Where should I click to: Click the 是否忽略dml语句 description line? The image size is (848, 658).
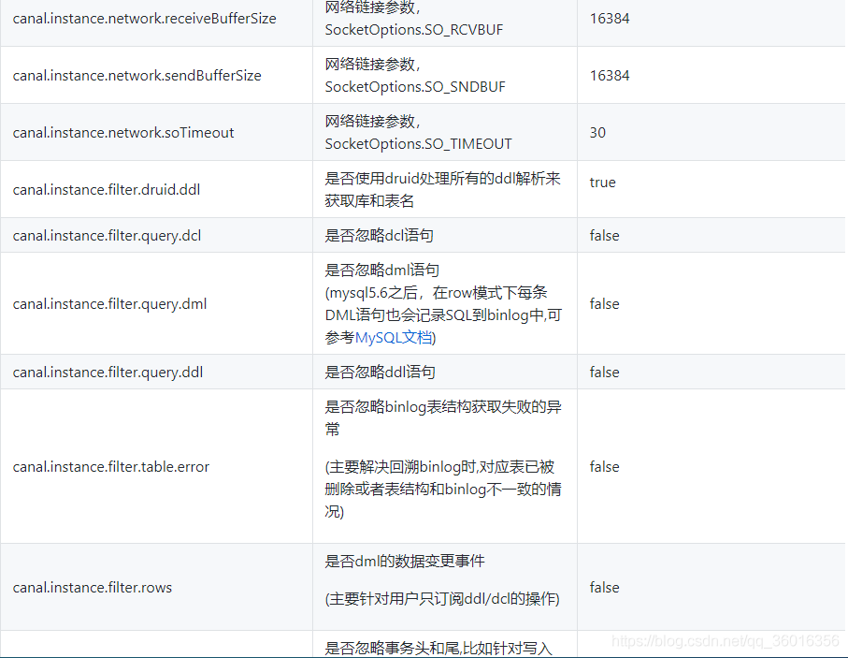(x=381, y=270)
